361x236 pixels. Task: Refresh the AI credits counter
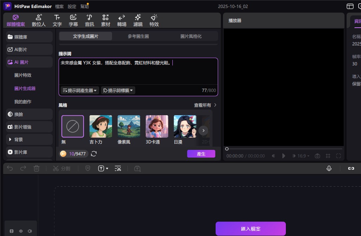click(94, 154)
